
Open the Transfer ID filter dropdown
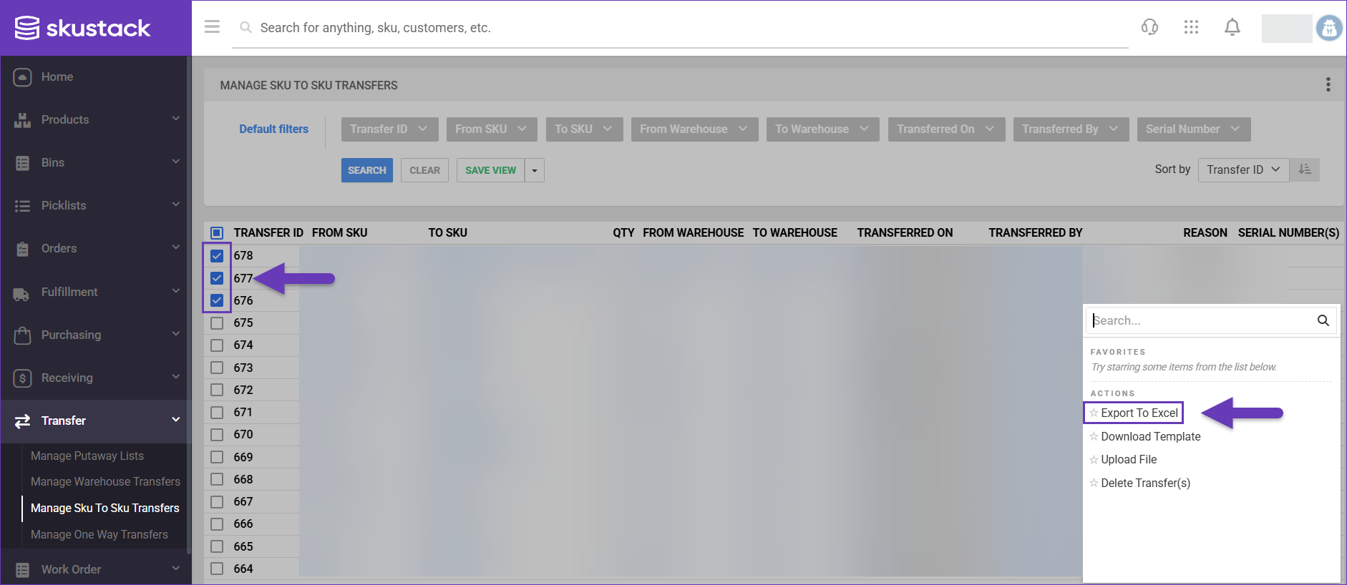coord(389,129)
